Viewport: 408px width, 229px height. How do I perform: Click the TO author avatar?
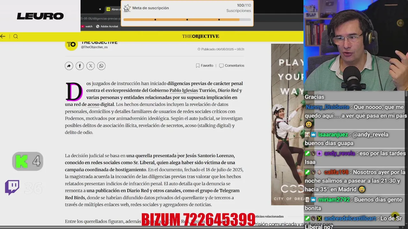pyautogui.click(x=71, y=45)
